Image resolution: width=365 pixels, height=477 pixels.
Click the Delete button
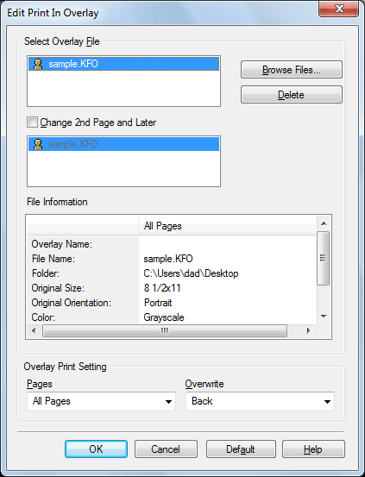pos(292,95)
